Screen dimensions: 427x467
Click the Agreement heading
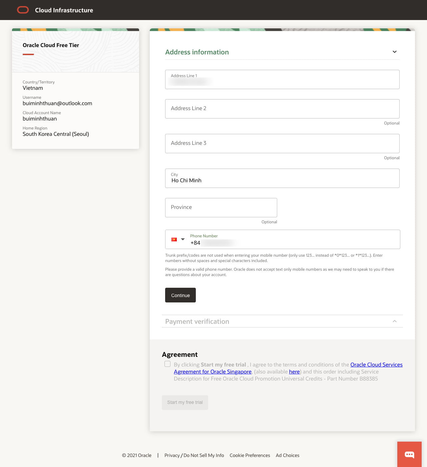click(x=180, y=355)
